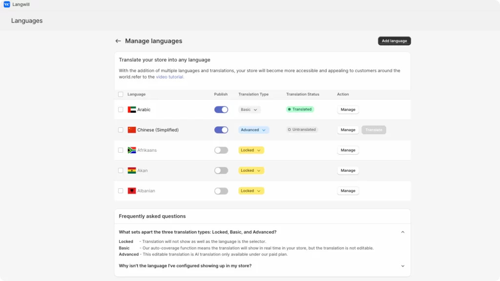Disable publishing for Arabic
The image size is (500, 281).
coord(221,109)
